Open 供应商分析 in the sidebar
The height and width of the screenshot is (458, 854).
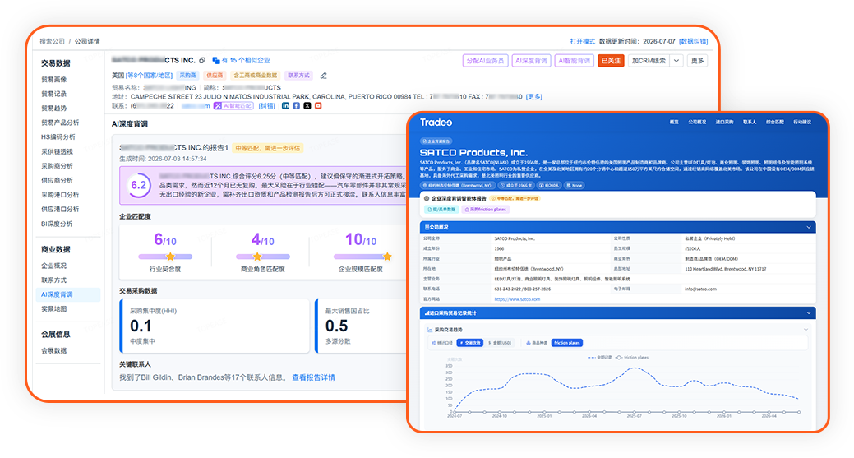(x=57, y=180)
